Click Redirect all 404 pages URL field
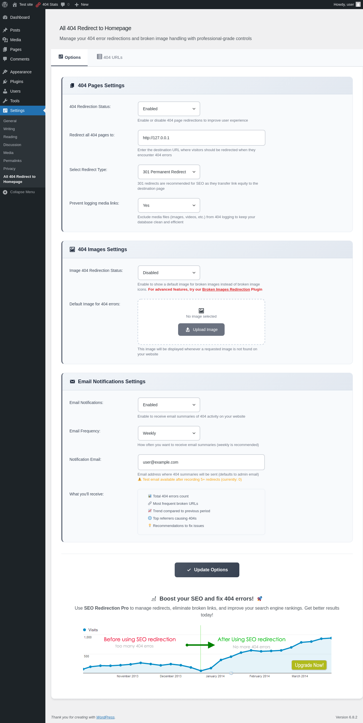 [x=202, y=138]
